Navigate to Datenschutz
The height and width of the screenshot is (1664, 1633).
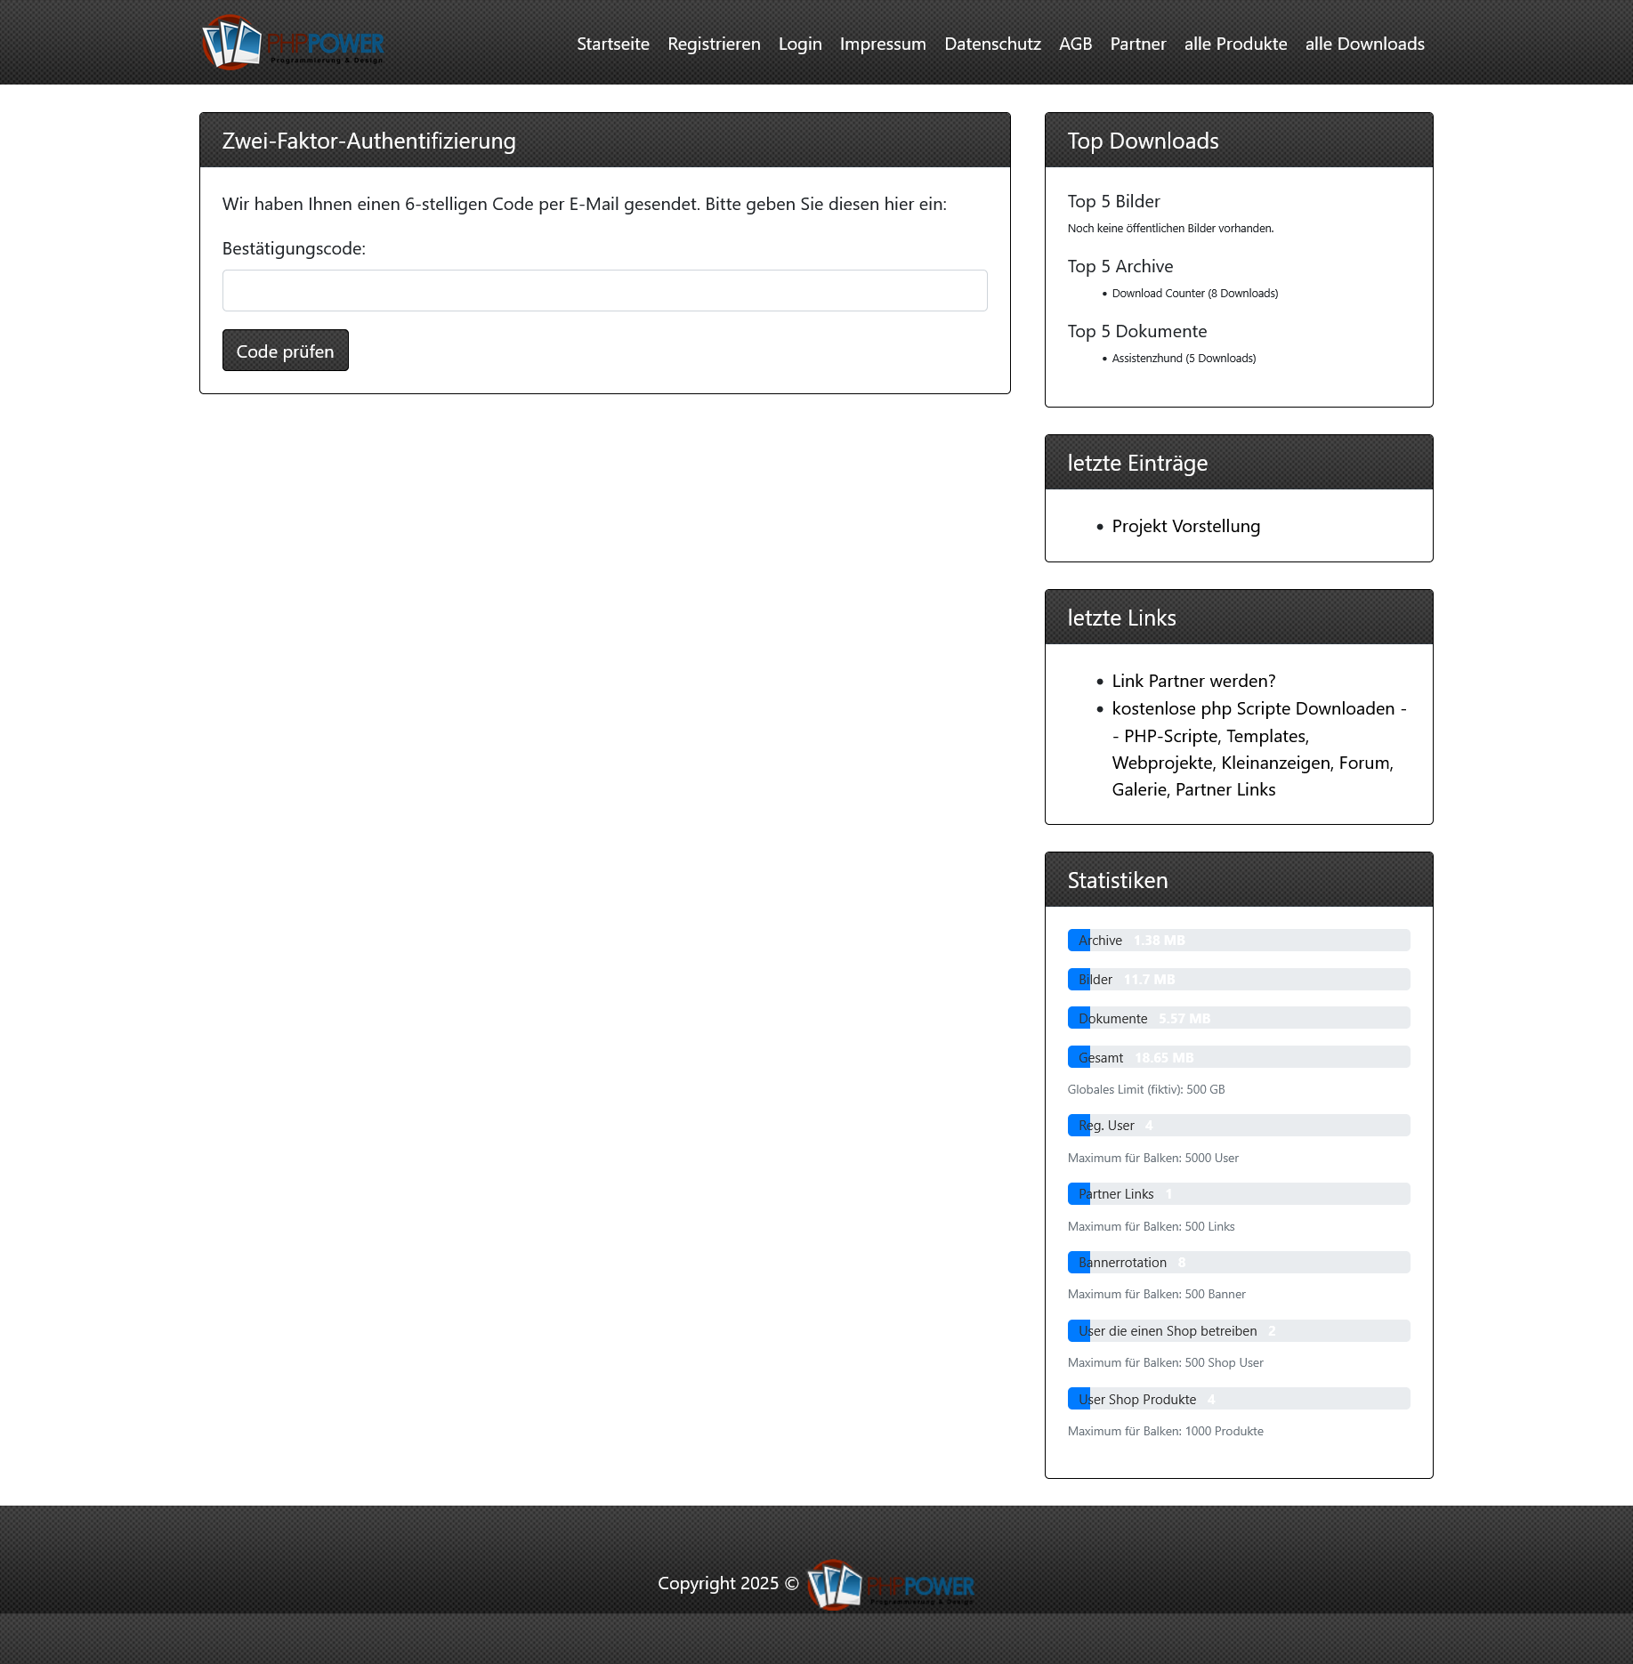click(991, 44)
